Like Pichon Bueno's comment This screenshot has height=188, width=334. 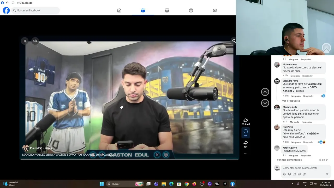(x=295, y=76)
